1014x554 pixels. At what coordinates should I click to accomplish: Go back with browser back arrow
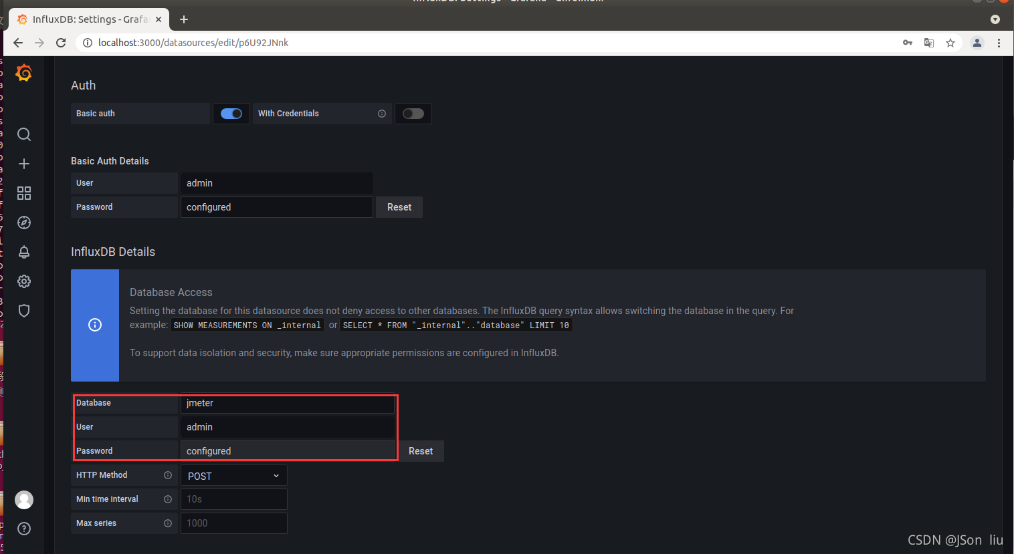click(18, 43)
